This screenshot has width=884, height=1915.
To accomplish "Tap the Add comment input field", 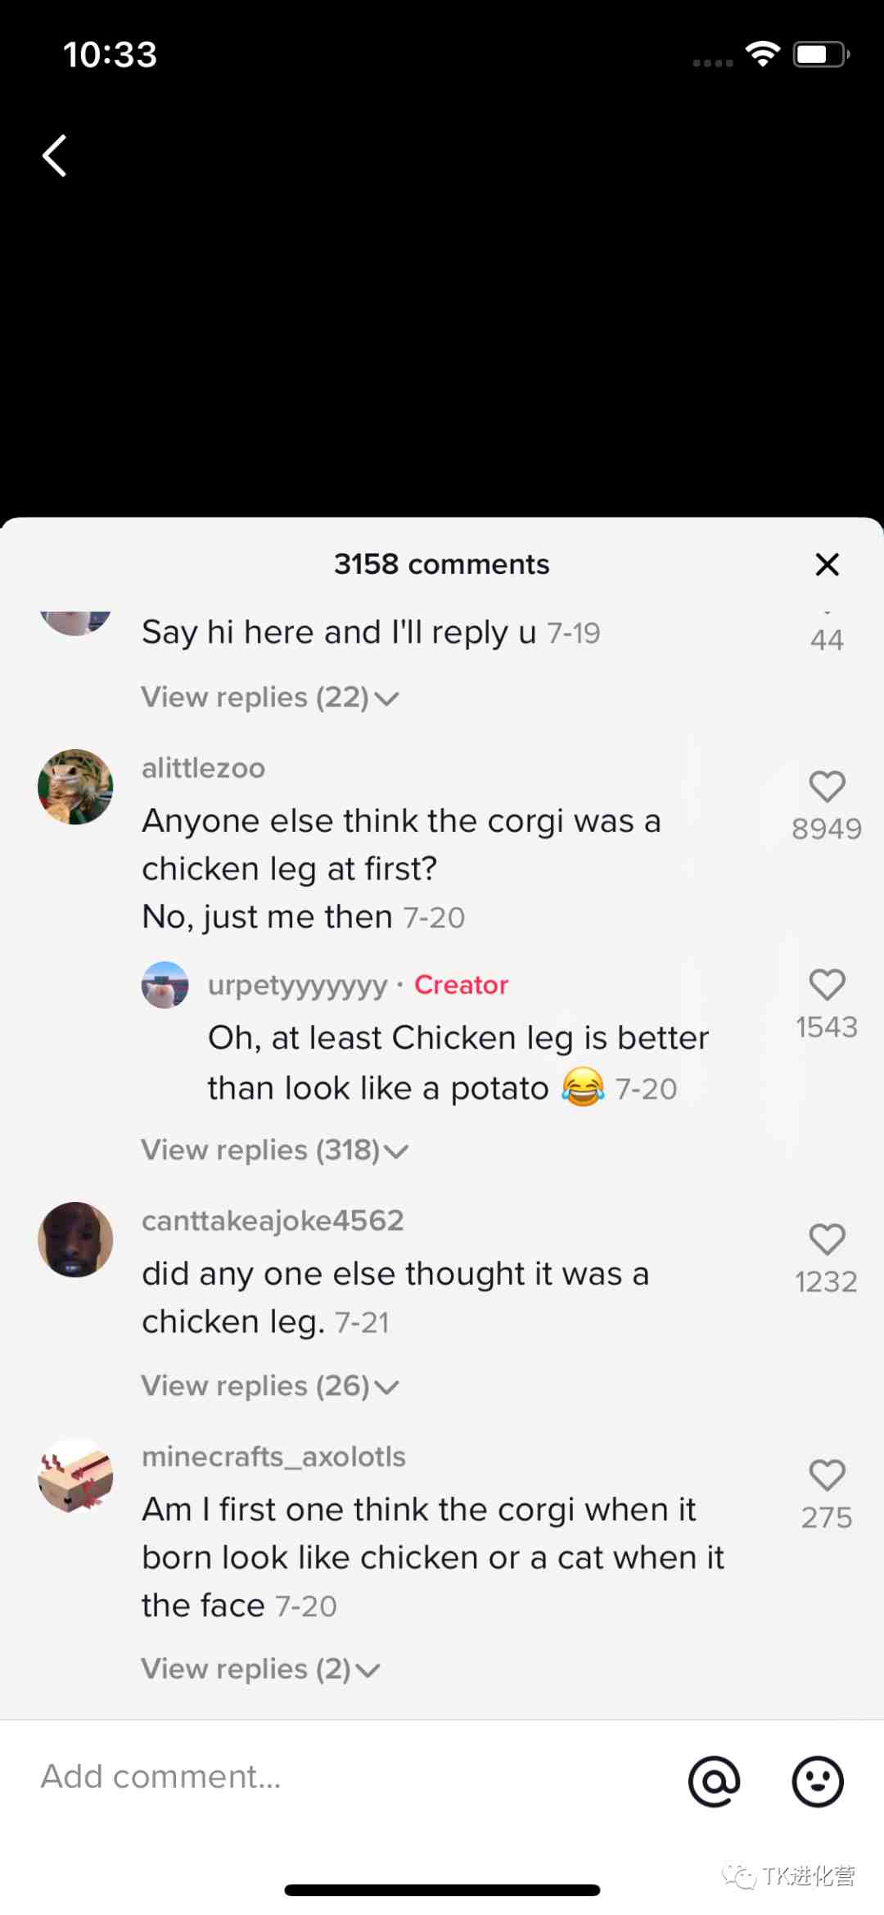I will coord(327,1777).
